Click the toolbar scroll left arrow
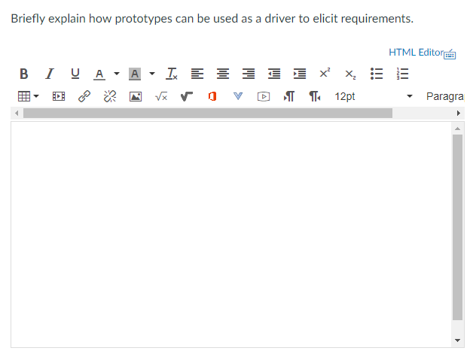Viewport: 470px width, 354px height. (x=17, y=113)
